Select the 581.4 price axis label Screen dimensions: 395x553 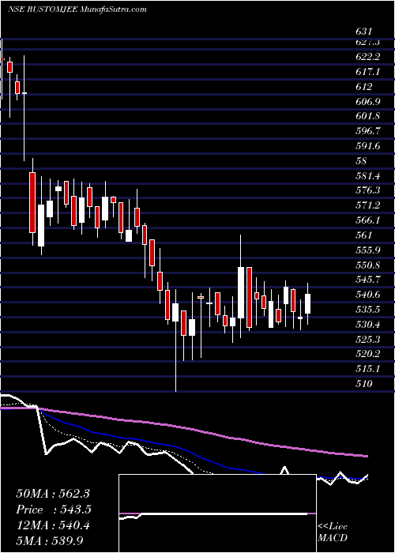click(368, 175)
